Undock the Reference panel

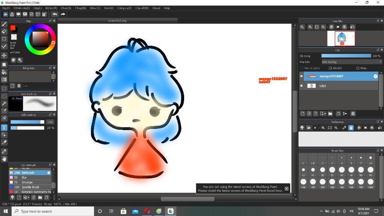click(378, 122)
